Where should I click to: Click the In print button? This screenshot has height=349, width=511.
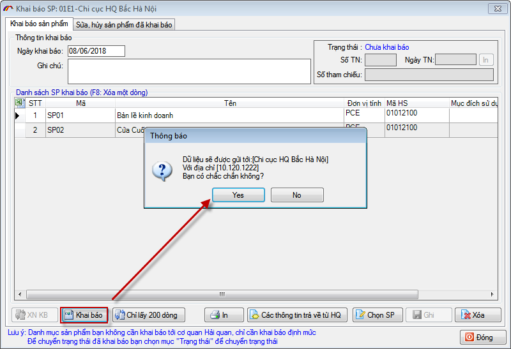224,315
